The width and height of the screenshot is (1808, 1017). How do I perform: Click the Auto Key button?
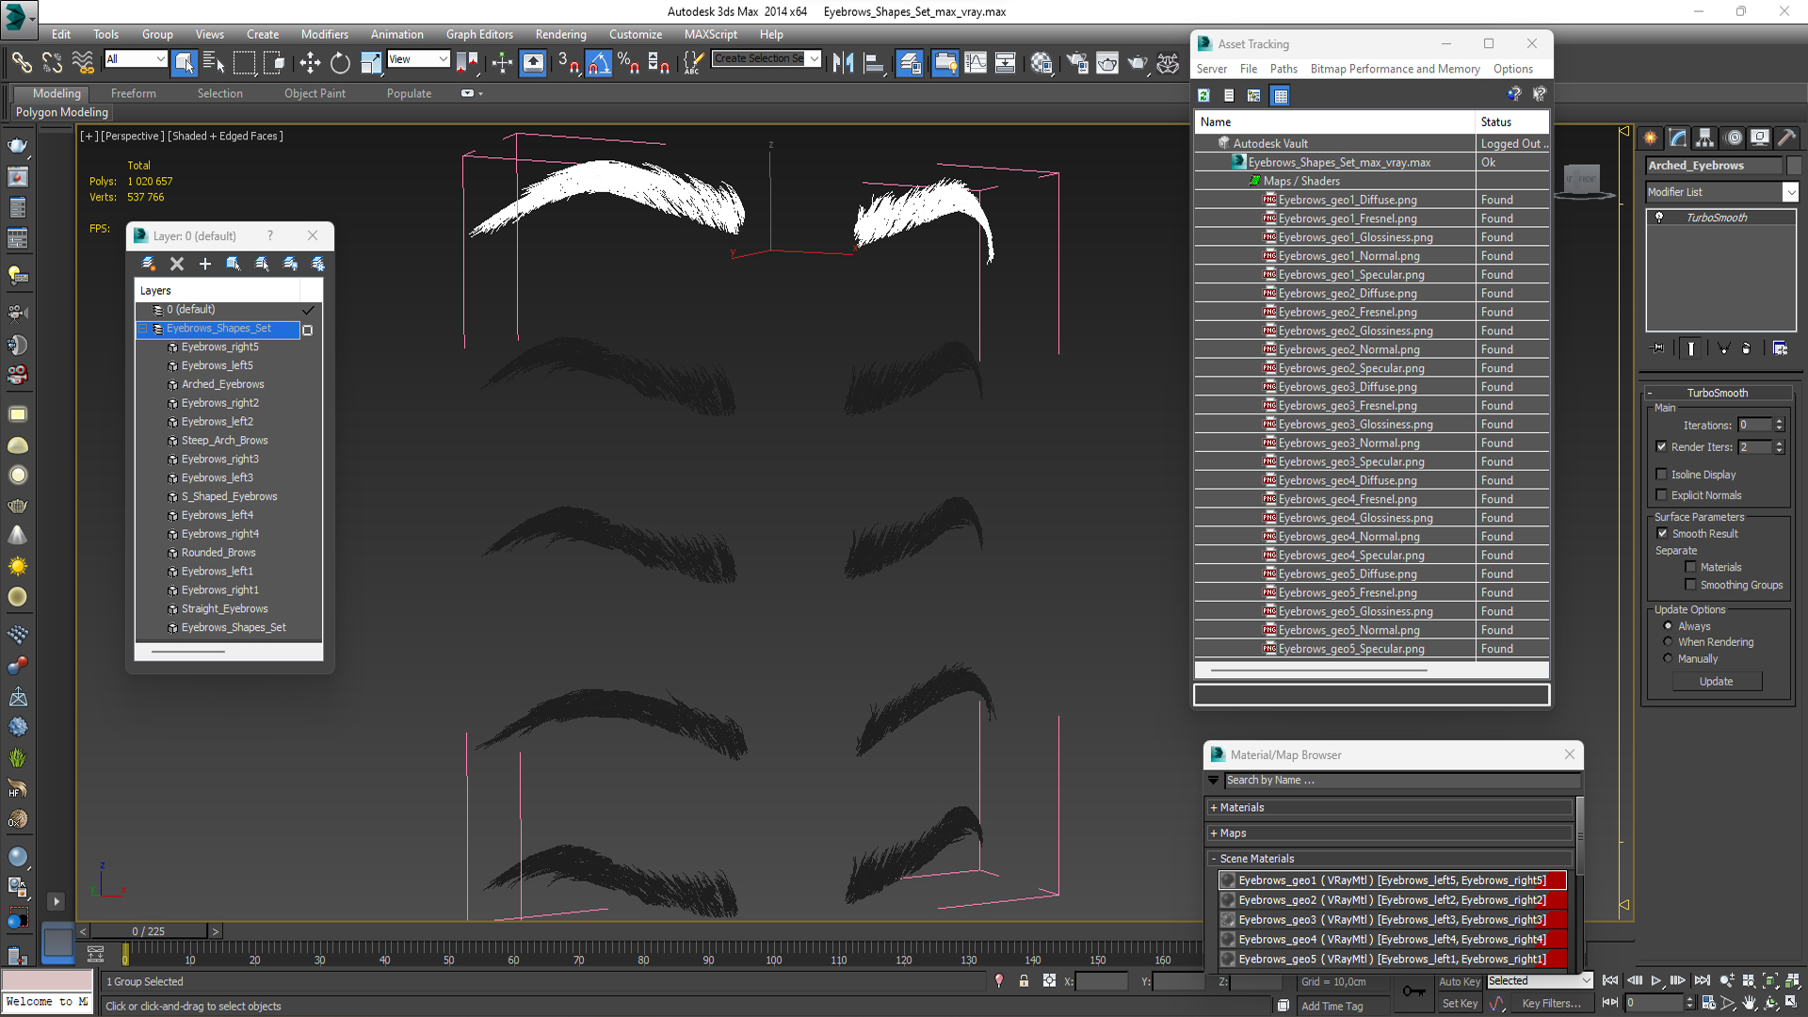(x=1459, y=981)
